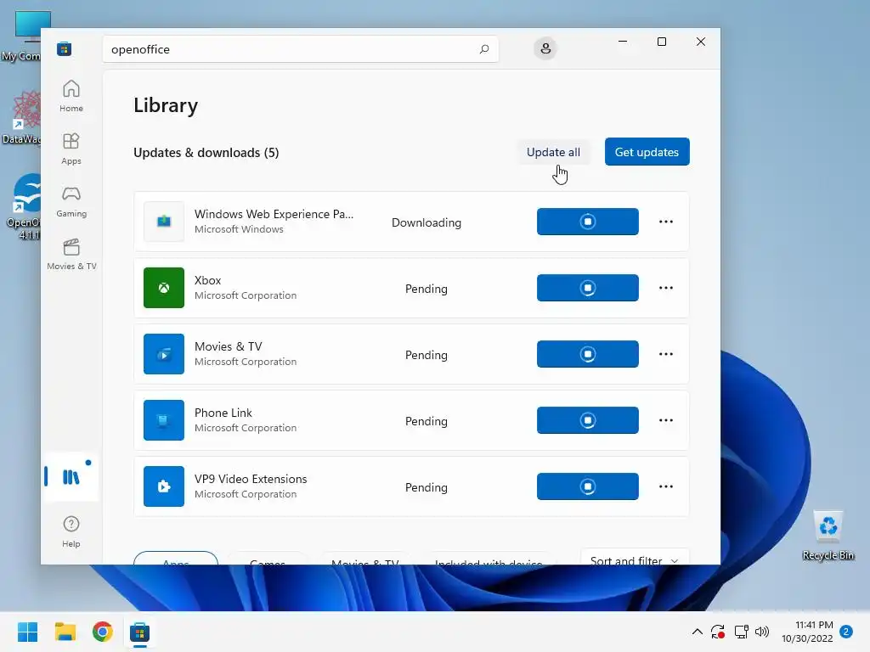
Task: Click the VP9 Video Extensions app icon
Action: pos(164,486)
